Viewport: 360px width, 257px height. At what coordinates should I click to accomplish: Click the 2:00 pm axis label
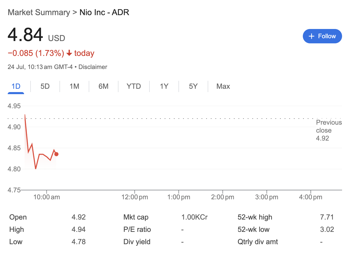[223, 197]
